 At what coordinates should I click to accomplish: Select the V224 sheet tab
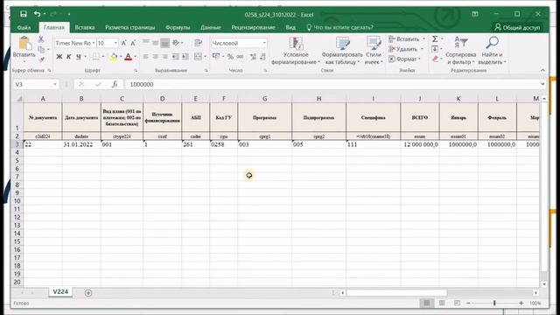tap(60, 291)
